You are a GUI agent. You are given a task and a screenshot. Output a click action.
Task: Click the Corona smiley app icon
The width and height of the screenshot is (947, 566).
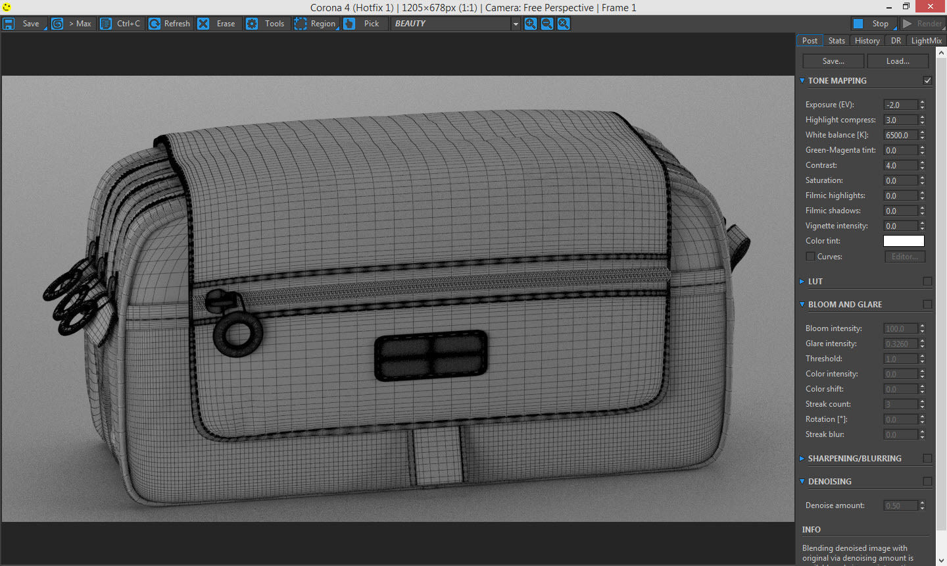(7, 7)
